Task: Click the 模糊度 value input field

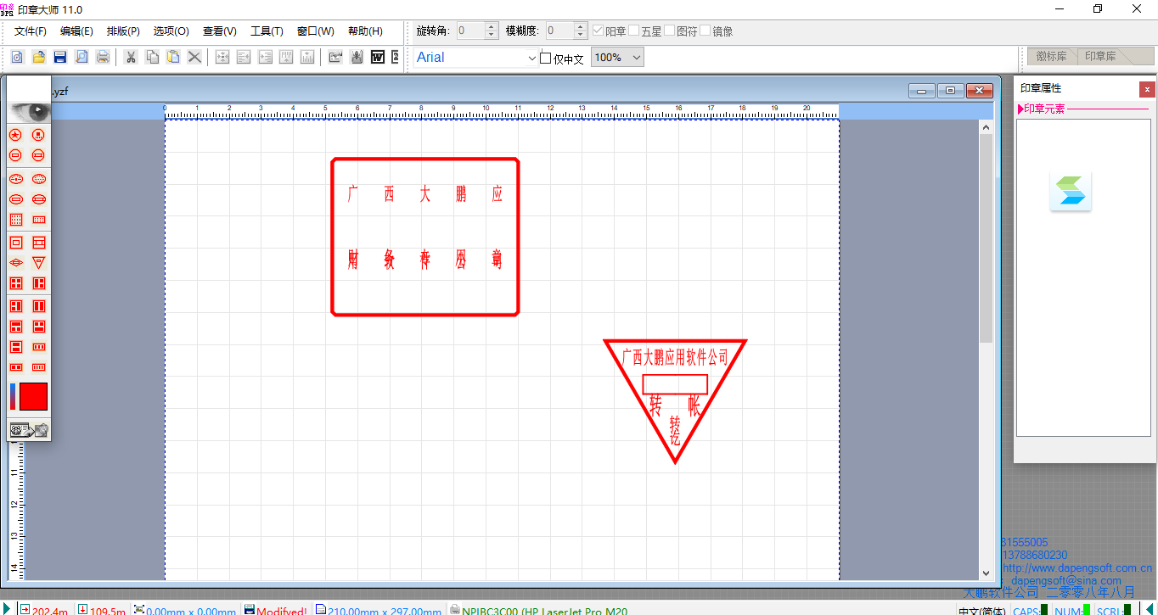Action: point(560,31)
